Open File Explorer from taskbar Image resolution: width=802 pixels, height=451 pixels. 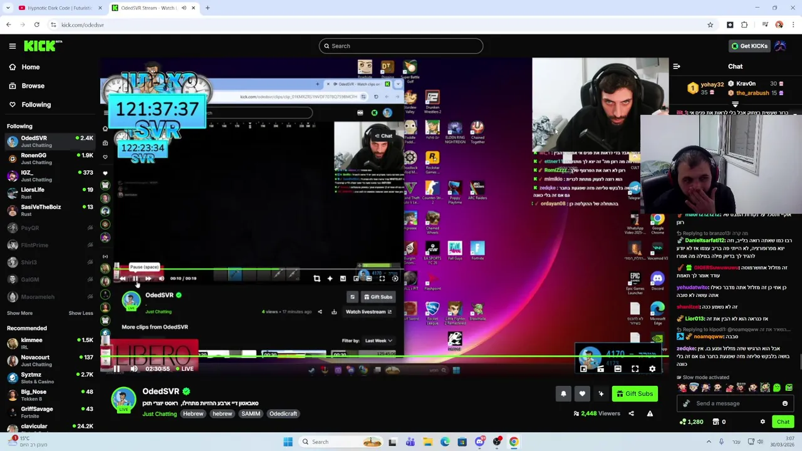[427, 442]
